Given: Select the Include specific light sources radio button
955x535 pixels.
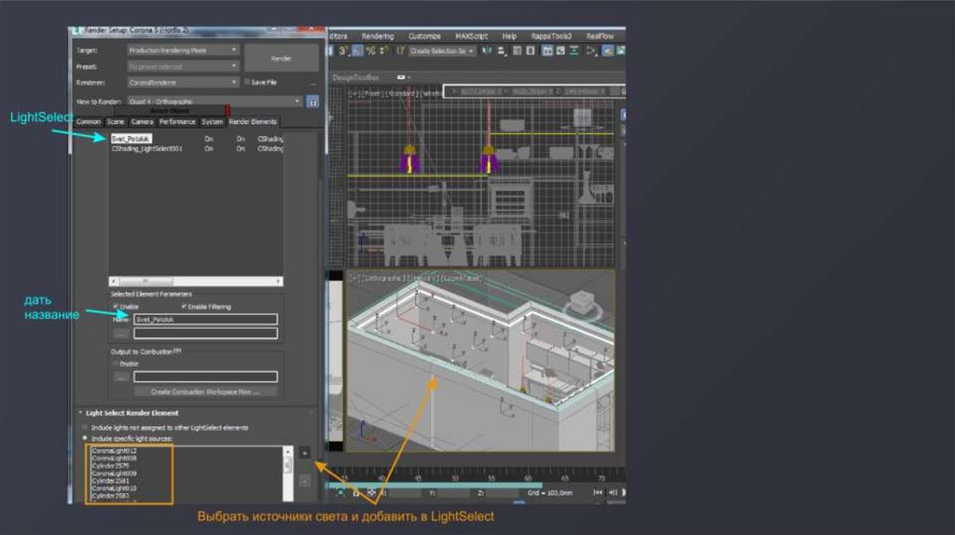Looking at the screenshot, I should [x=85, y=437].
